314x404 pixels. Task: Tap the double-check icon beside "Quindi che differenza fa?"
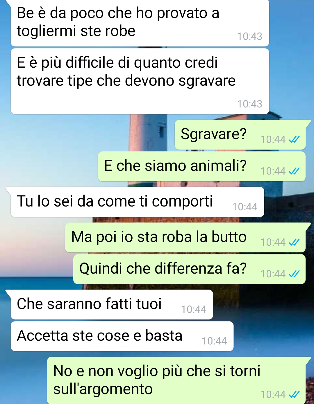294,274
